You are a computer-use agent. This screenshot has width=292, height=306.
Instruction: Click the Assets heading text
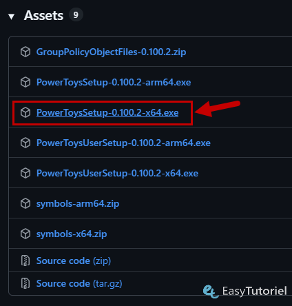point(43,15)
